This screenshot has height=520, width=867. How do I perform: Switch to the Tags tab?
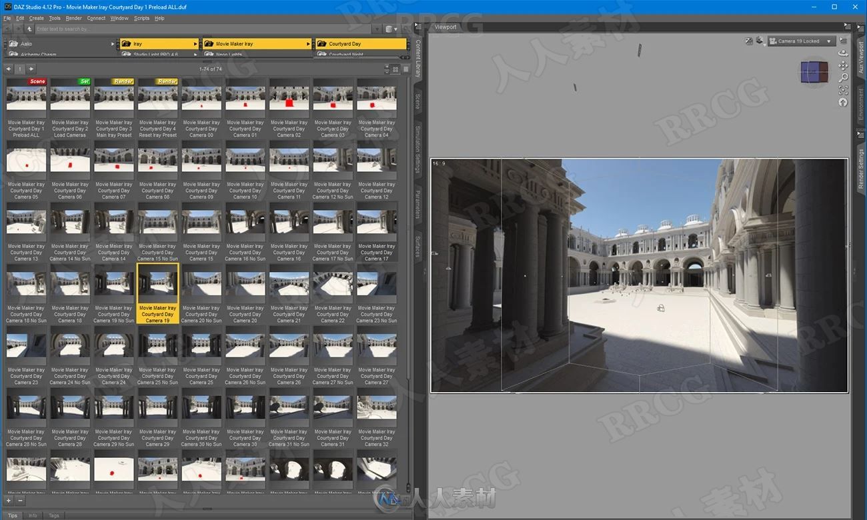54,515
